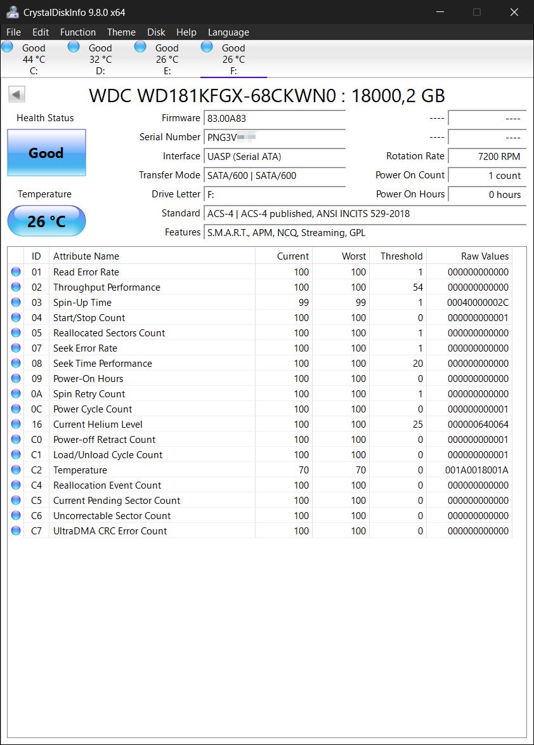Click the Threshold column header
The height and width of the screenshot is (745, 534).
click(x=398, y=256)
